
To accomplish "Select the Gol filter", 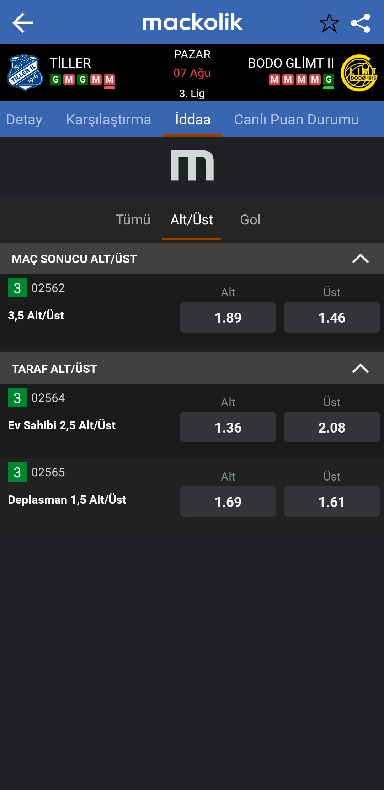I will [x=250, y=220].
